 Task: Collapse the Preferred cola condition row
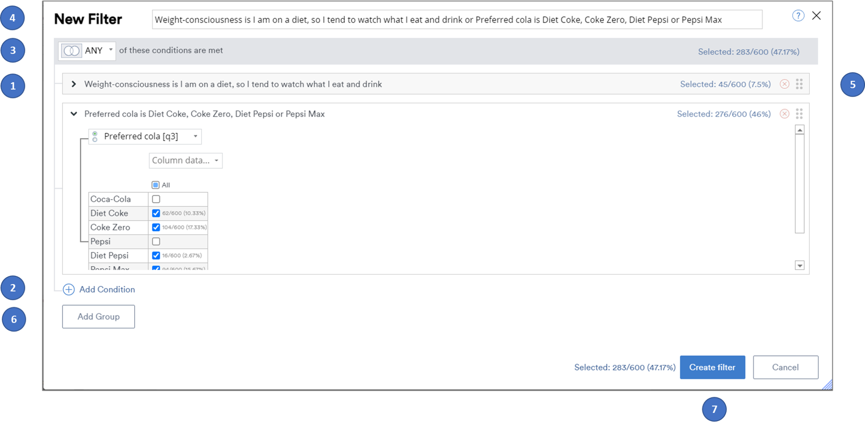(x=74, y=114)
